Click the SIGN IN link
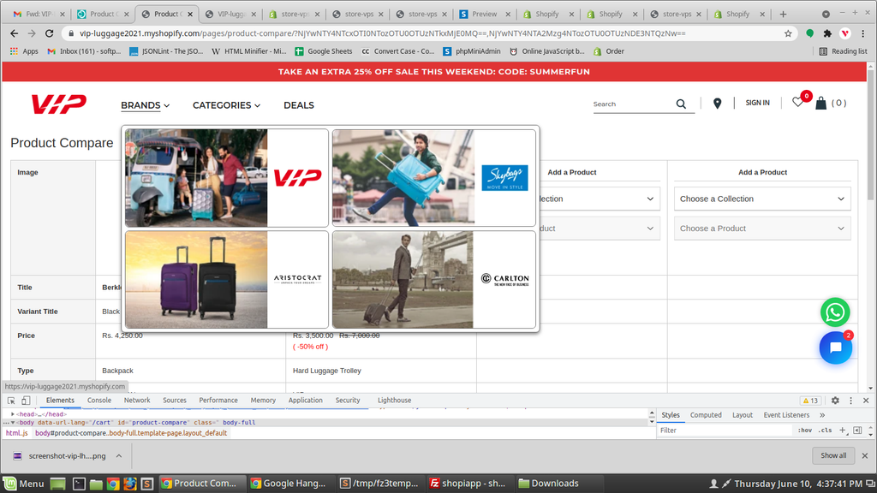 [757, 103]
